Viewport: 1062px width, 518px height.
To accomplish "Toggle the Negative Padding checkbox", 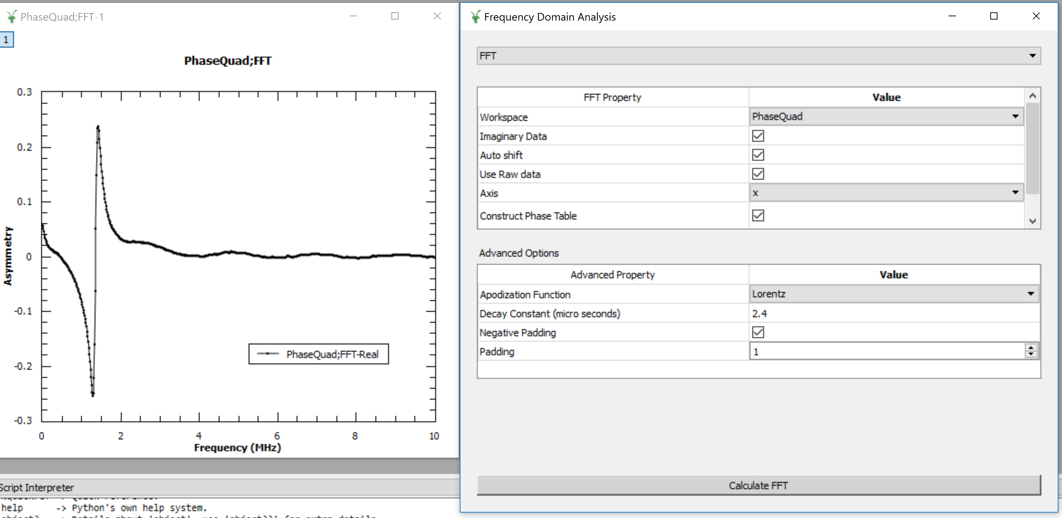I will (x=758, y=332).
